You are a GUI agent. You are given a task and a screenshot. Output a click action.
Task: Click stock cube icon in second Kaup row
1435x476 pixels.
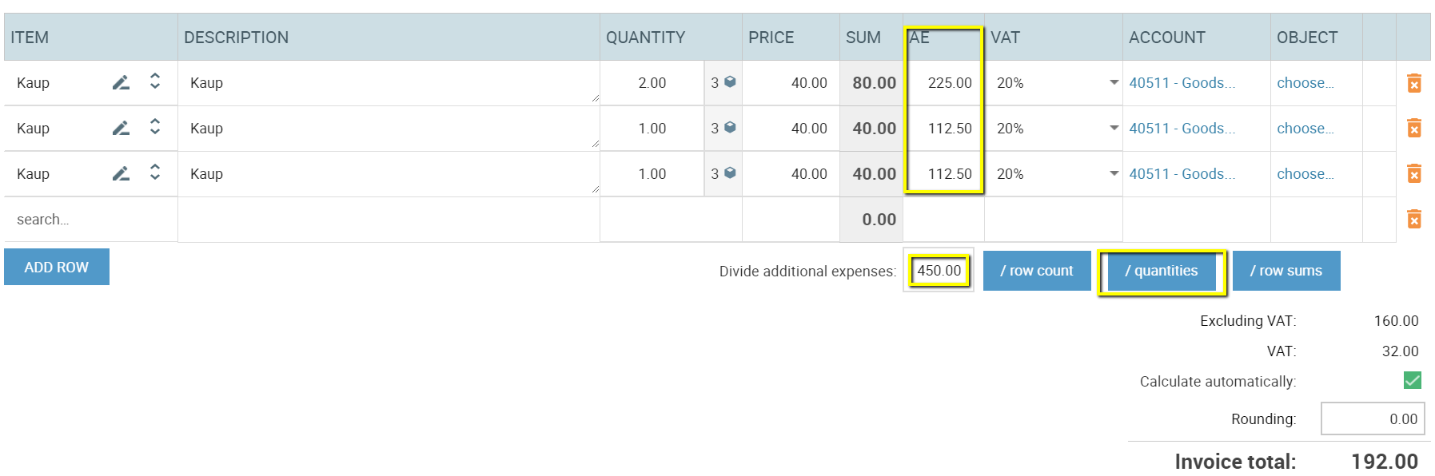click(730, 127)
